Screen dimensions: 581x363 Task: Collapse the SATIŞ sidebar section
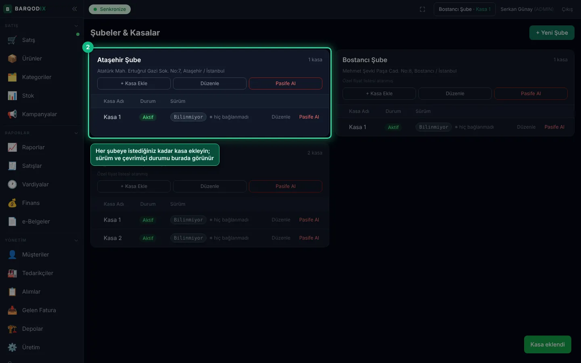tap(76, 26)
